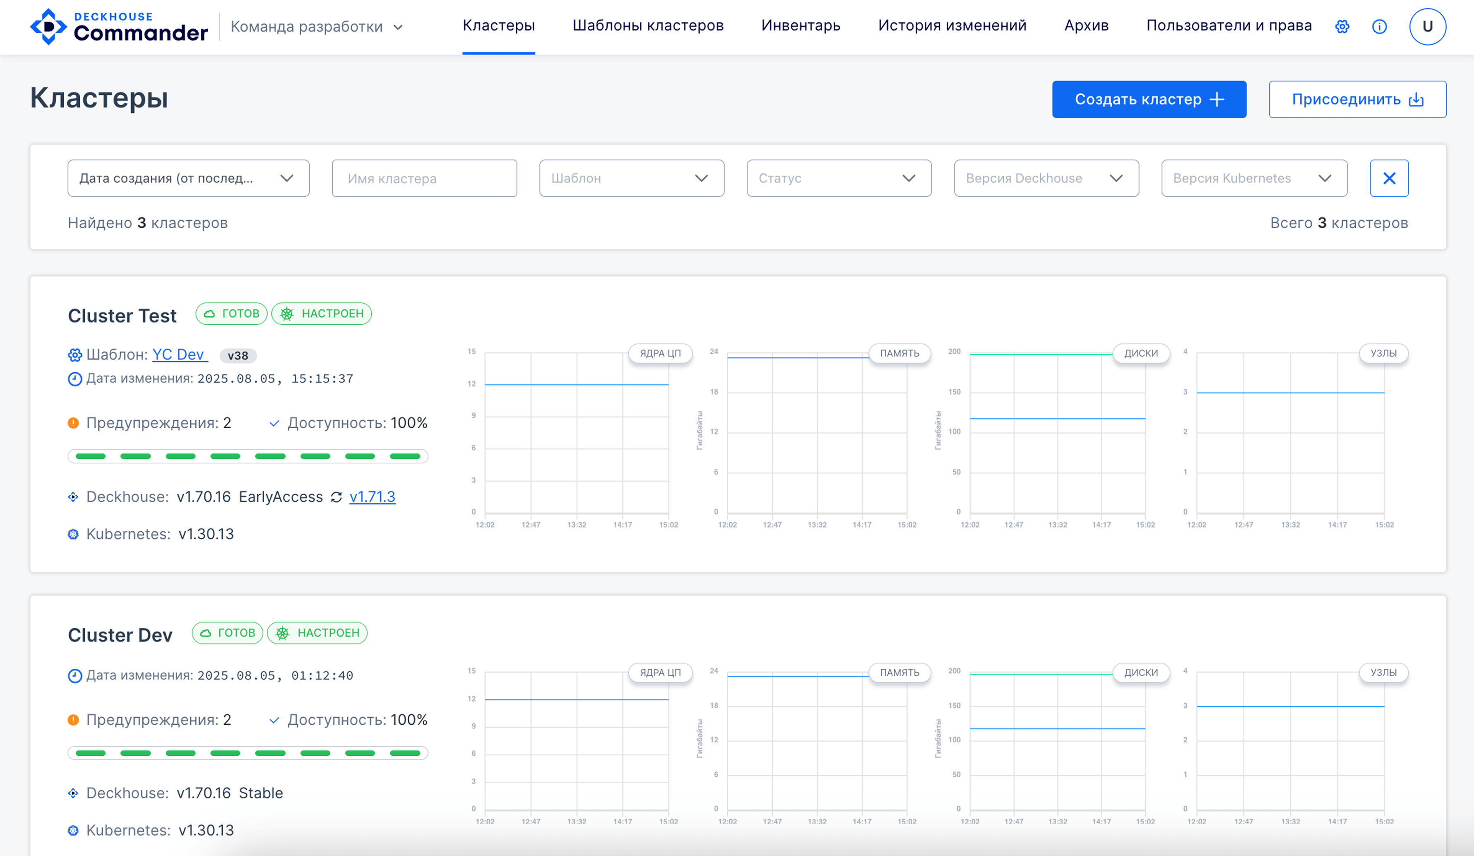The width and height of the screenshot is (1474, 856).
Task: Click the Deckhouse icon in Cluster Test
Action: [73, 497]
